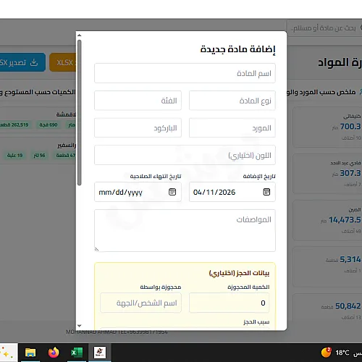
Task: Select the 14,473.5 supplier summary card
Action: [x=327, y=220]
